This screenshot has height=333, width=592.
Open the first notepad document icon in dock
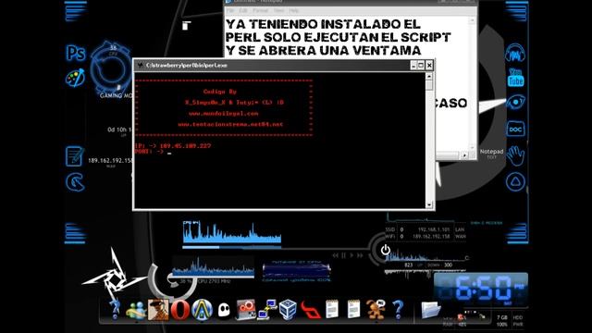coord(332,309)
